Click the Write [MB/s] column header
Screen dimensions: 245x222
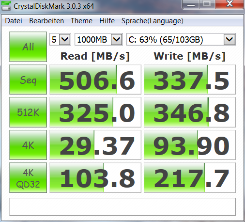(190, 56)
